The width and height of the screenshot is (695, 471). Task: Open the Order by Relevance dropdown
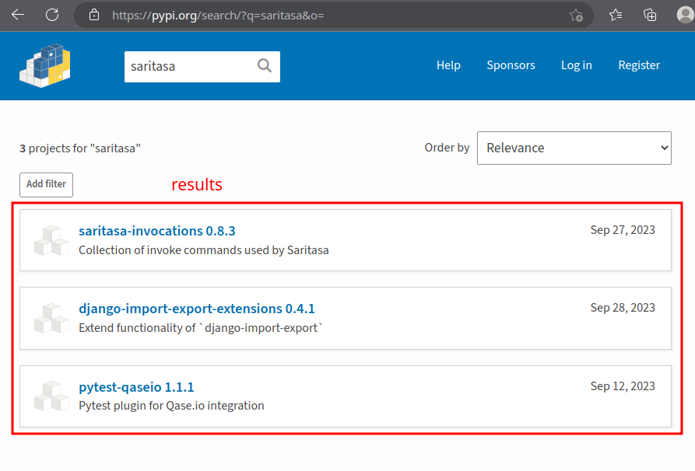[574, 148]
